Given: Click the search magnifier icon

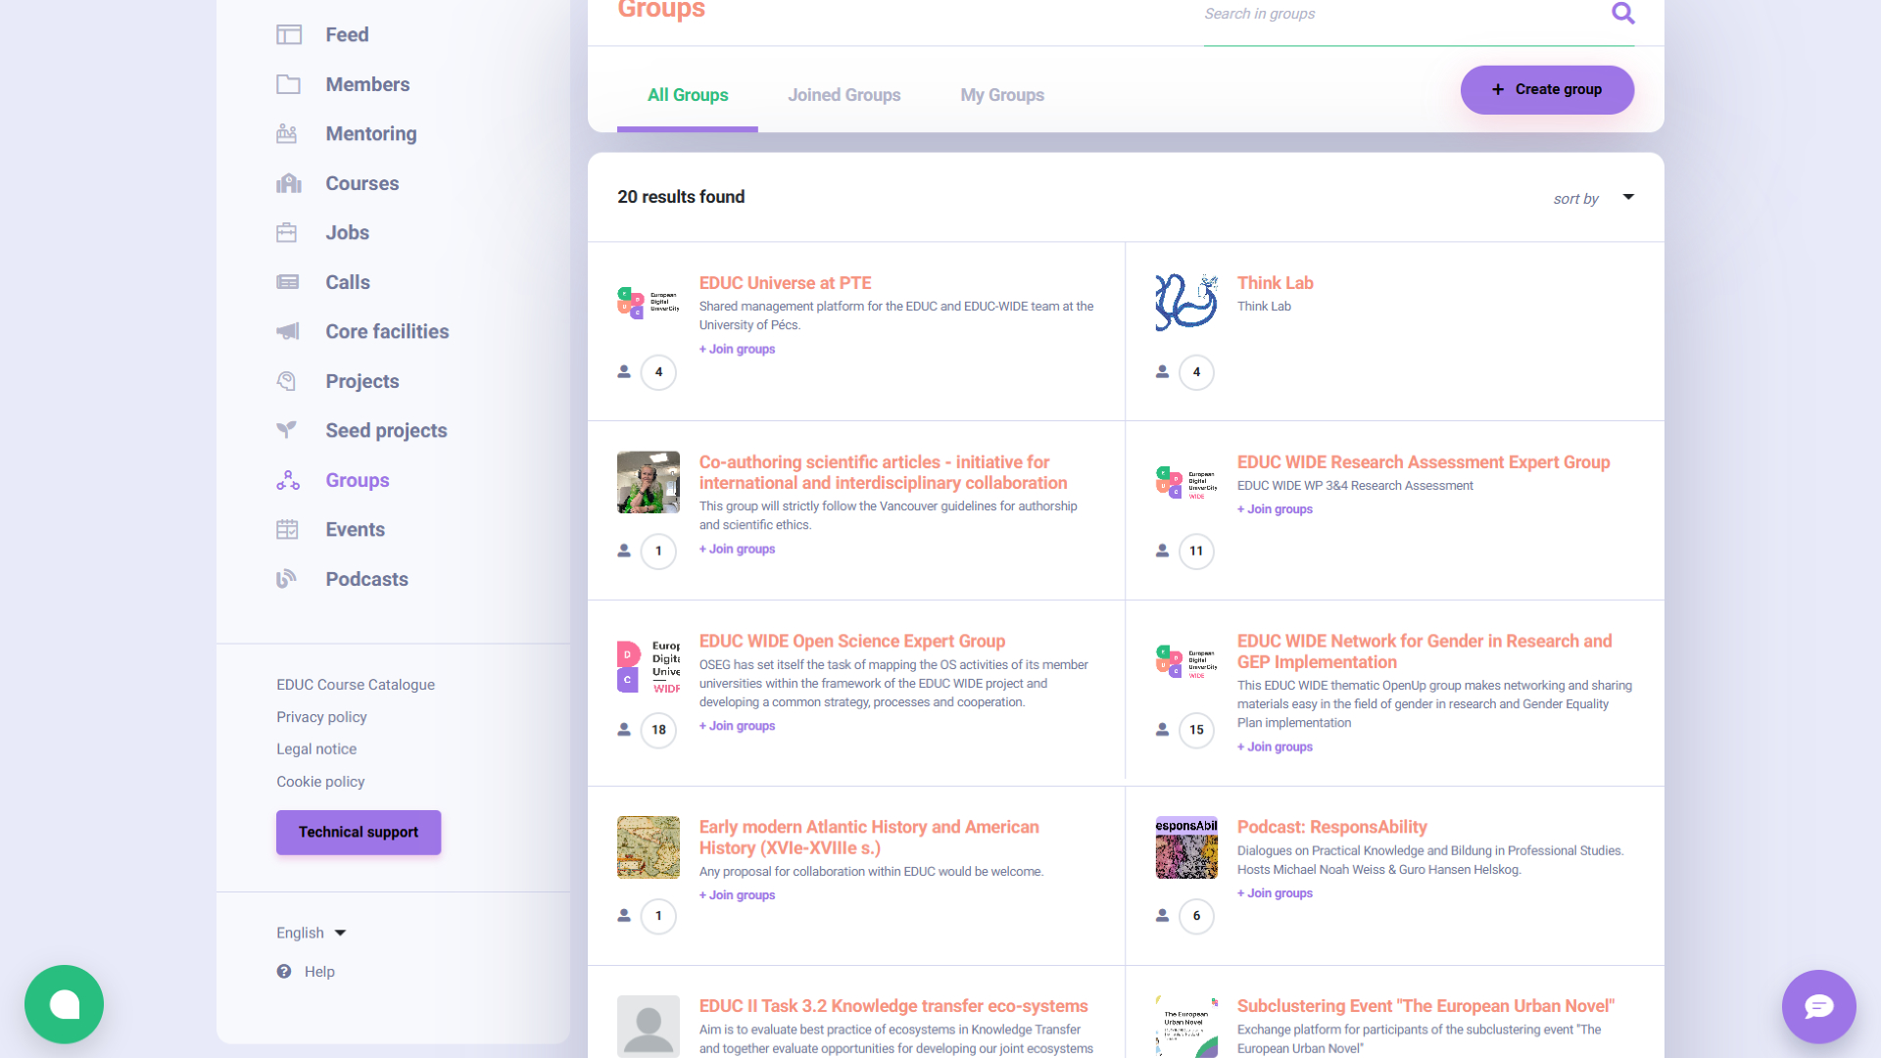Looking at the screenshot, I should tap(1622, 14).
